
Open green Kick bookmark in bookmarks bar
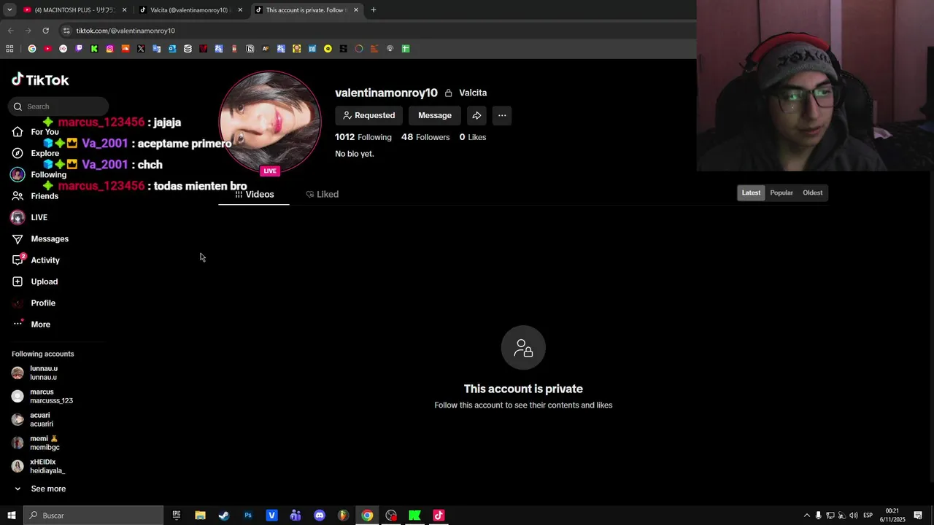pos(94,49)
